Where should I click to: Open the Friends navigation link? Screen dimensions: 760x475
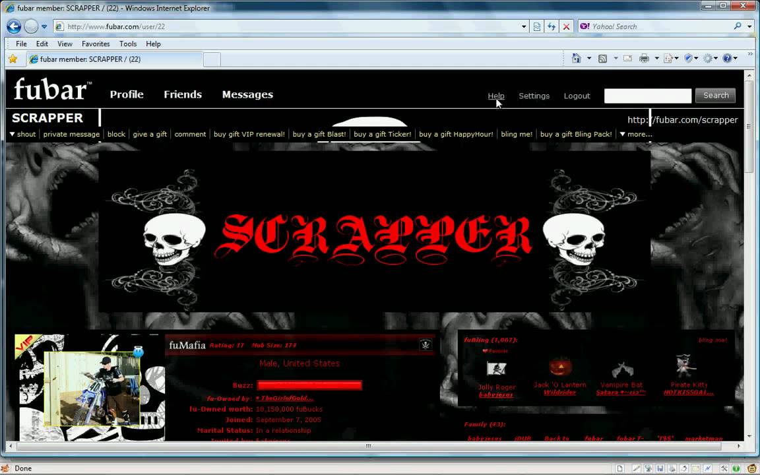pyautogui.click(x=183, y=94)
